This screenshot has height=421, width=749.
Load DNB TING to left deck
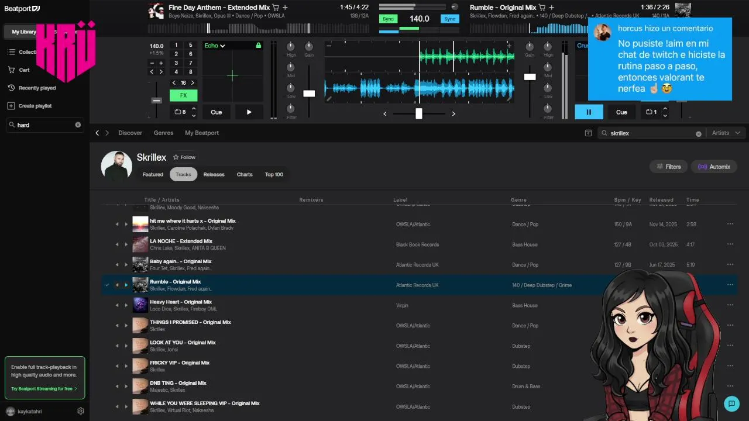(116, 387)
